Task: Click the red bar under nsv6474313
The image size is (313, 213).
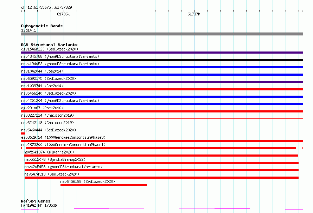Action: (x=161, y=178)
